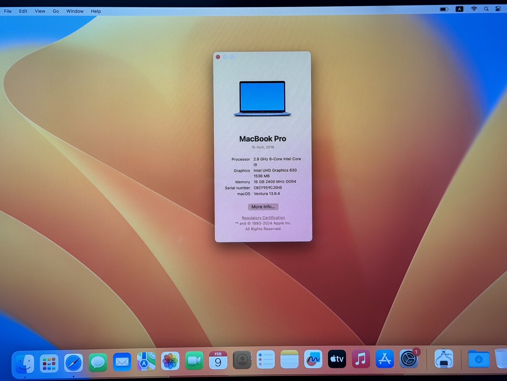Open System Settings with update badge
507x381 pixels.
[x=409, y=359]
